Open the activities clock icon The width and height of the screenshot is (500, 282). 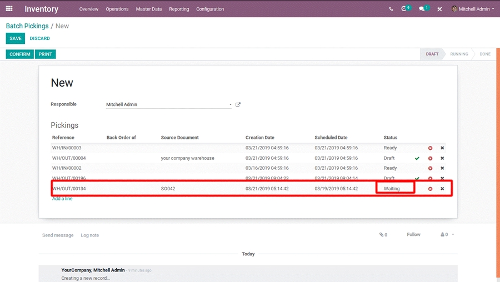pyautogui.click(x=405, y=9)
